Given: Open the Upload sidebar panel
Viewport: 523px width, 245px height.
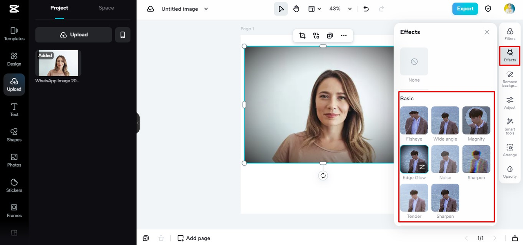Looking at the screenshot, I should click(x=14, y=84).
